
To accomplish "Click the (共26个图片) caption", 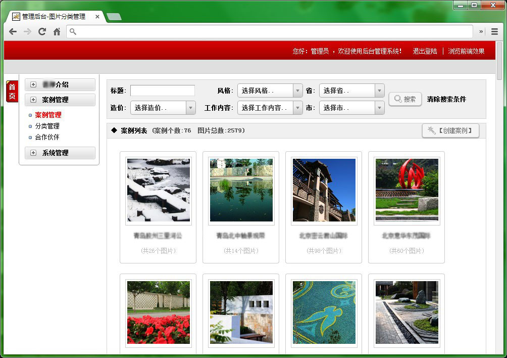I will pos(158,250).
